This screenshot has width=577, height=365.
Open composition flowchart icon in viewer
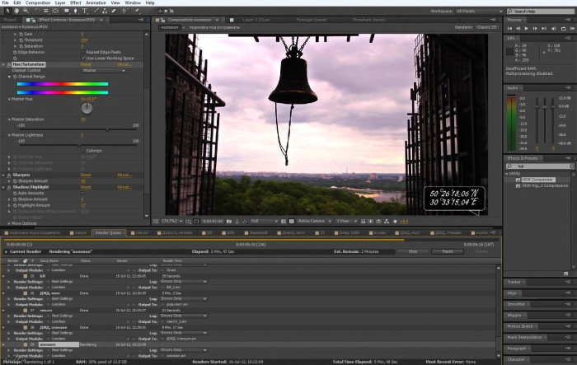tap(387, 222)
